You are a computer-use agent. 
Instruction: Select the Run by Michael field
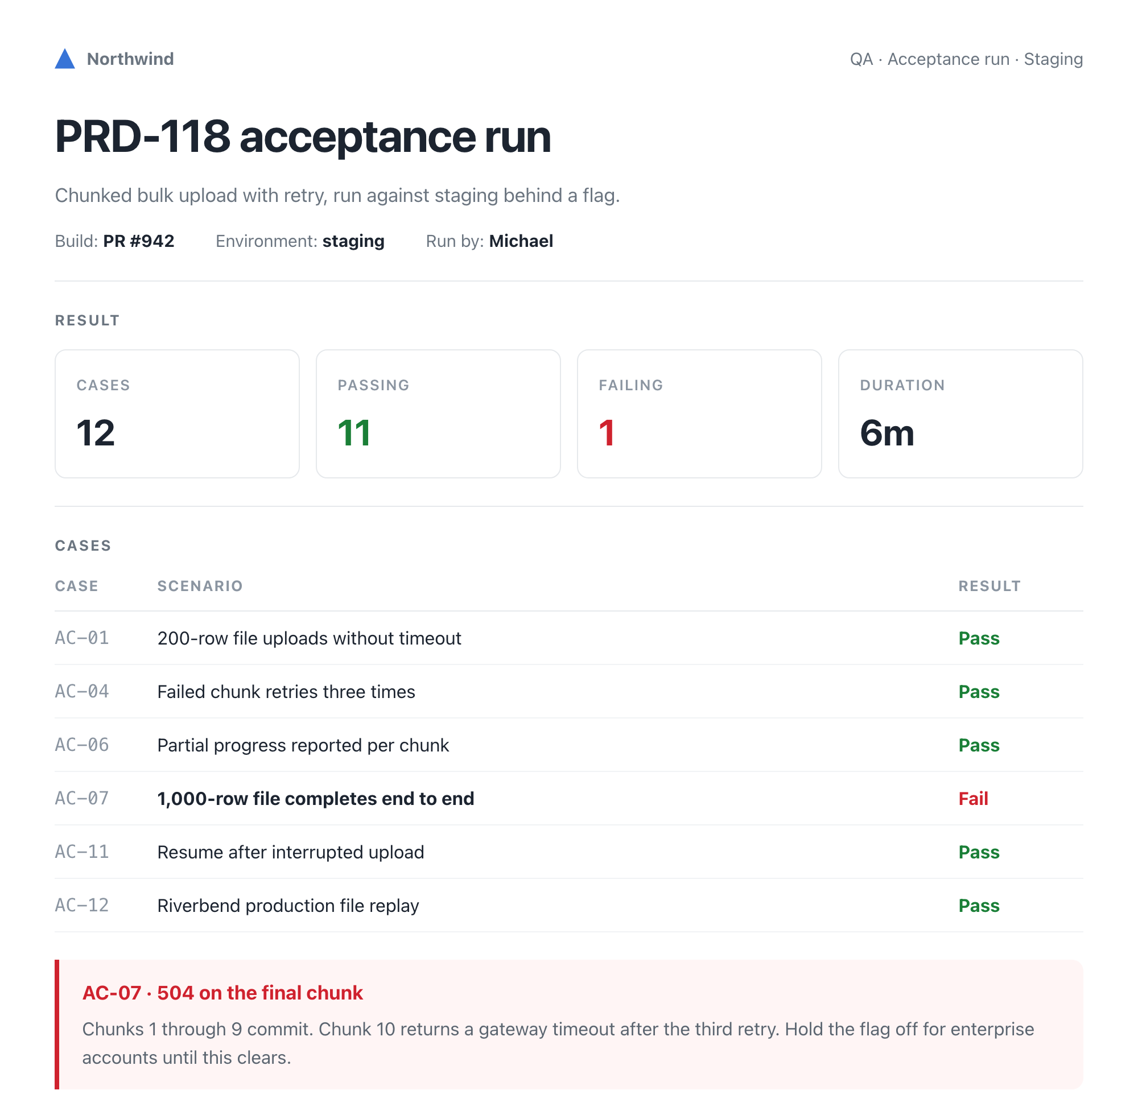click(489, 241)
